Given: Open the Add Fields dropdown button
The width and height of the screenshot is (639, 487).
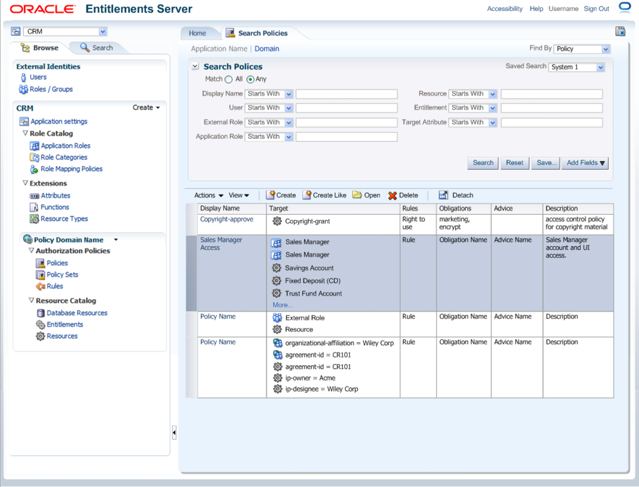Looking at the screenshot, I should pyautogui.click(x=585, y=163).
